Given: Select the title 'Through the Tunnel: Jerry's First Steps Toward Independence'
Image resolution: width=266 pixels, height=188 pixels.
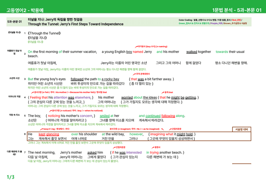Looking at the screenshot, I should pyautogui.click(x=76, y=24).
